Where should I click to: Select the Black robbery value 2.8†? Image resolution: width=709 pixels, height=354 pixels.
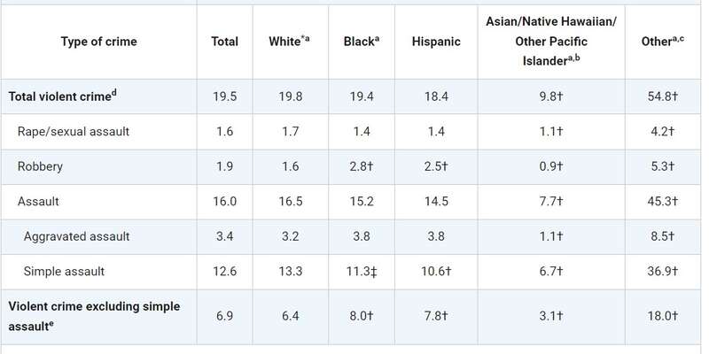(x=361, y=166)
